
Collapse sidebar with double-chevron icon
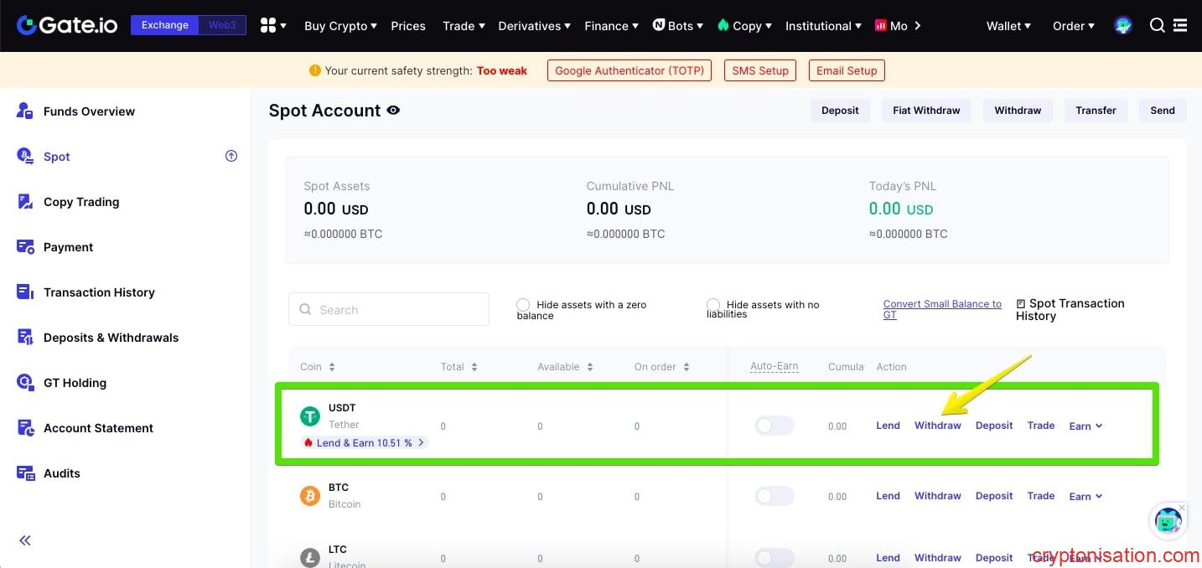pos(25,540)
